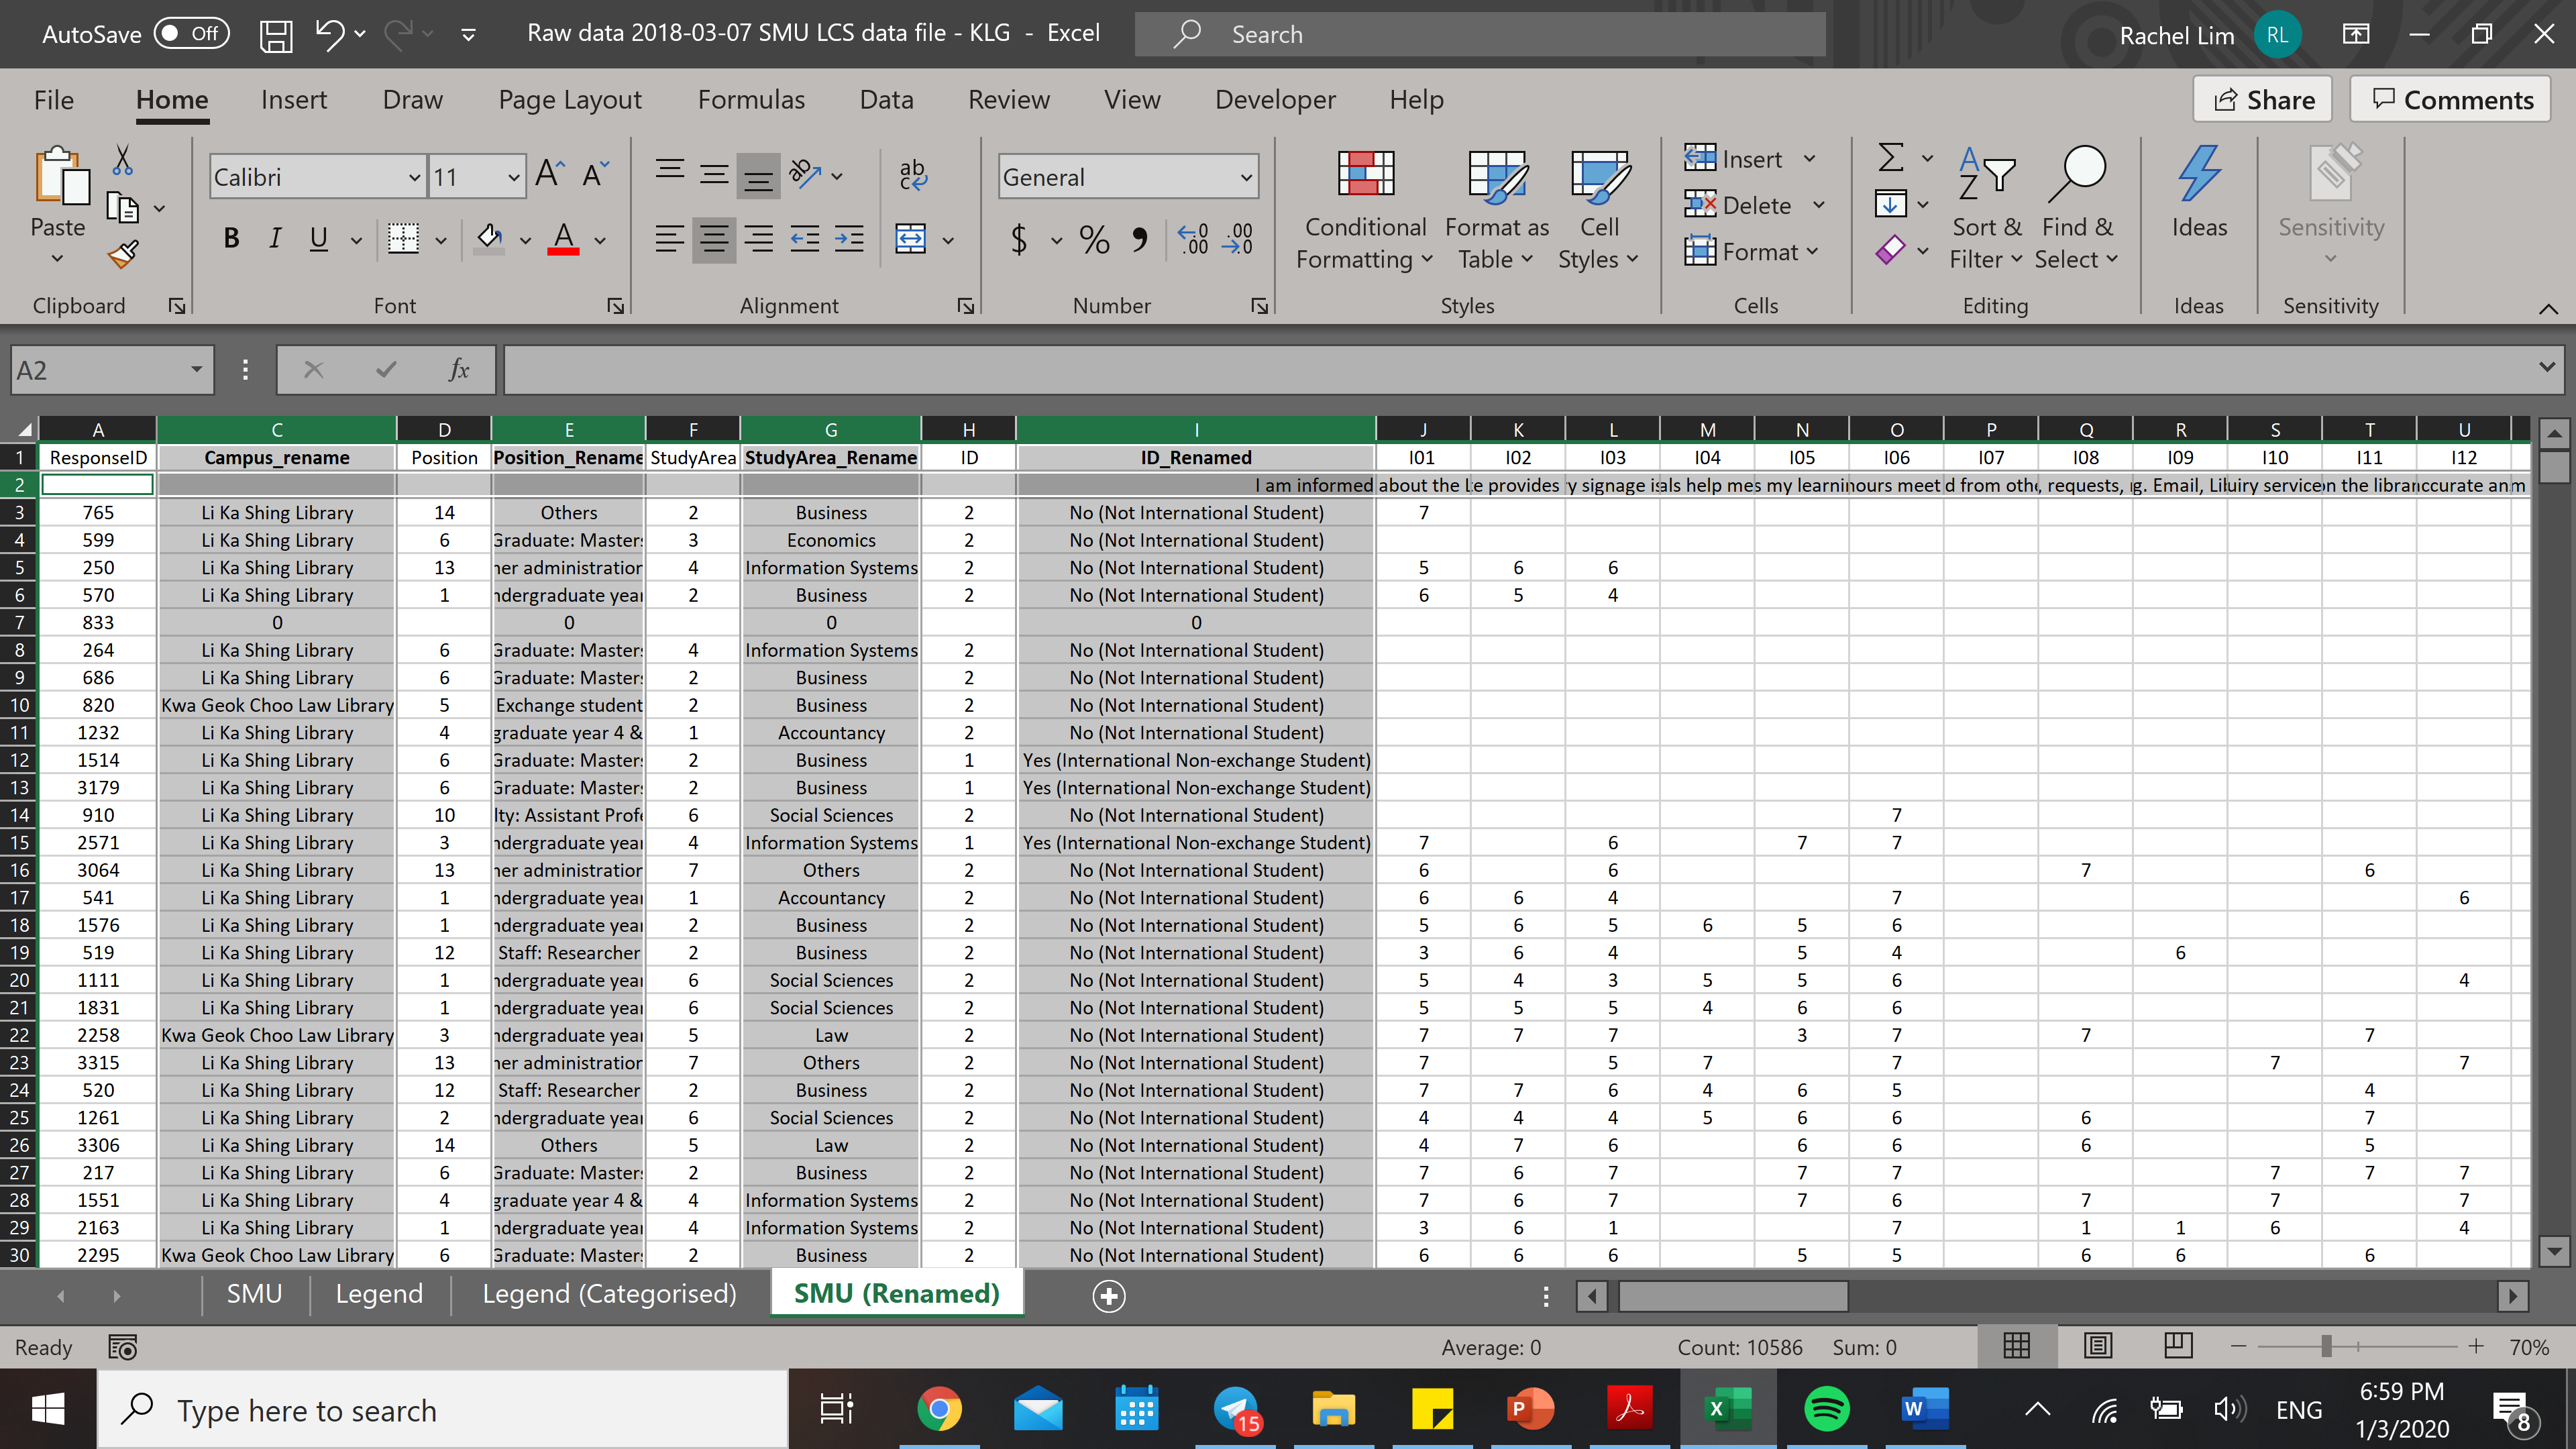The width and height of the screenshot is (2576, 1449).
Task: Open the Legend (Categorised) sheet tab
Action: pos(609,1294)
